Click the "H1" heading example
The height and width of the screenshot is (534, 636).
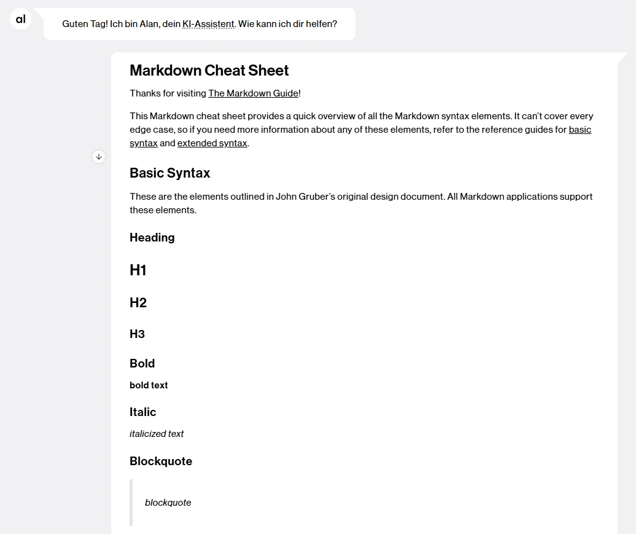tap(138, 270)
